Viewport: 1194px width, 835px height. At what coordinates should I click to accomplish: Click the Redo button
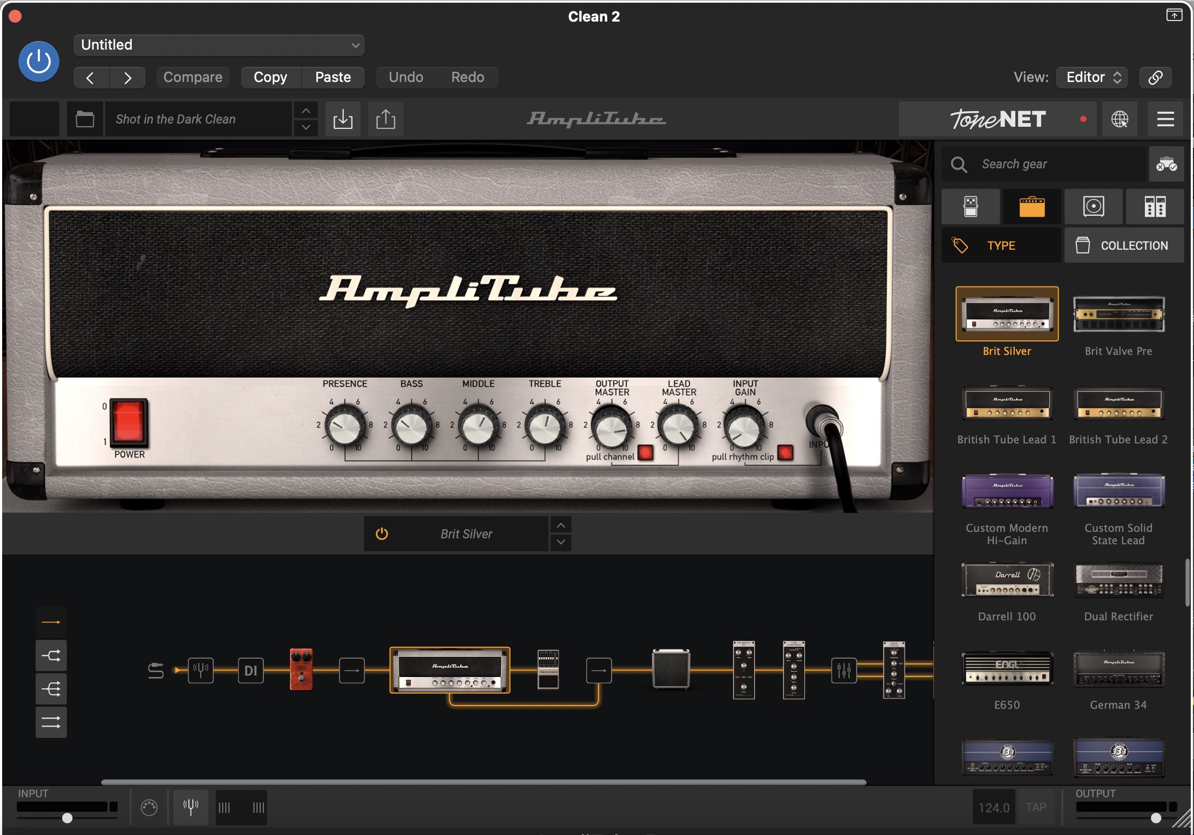coord(467,78)
